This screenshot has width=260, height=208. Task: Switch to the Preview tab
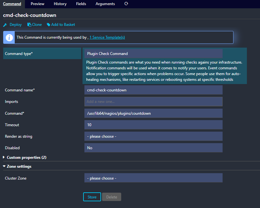click(x=37, y=4)
